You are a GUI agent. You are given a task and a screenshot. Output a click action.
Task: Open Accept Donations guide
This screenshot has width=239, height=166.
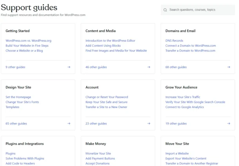pyautogui.click(x=98, y=163)
